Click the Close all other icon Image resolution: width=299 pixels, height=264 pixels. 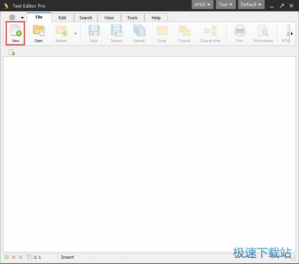point(210,33)
